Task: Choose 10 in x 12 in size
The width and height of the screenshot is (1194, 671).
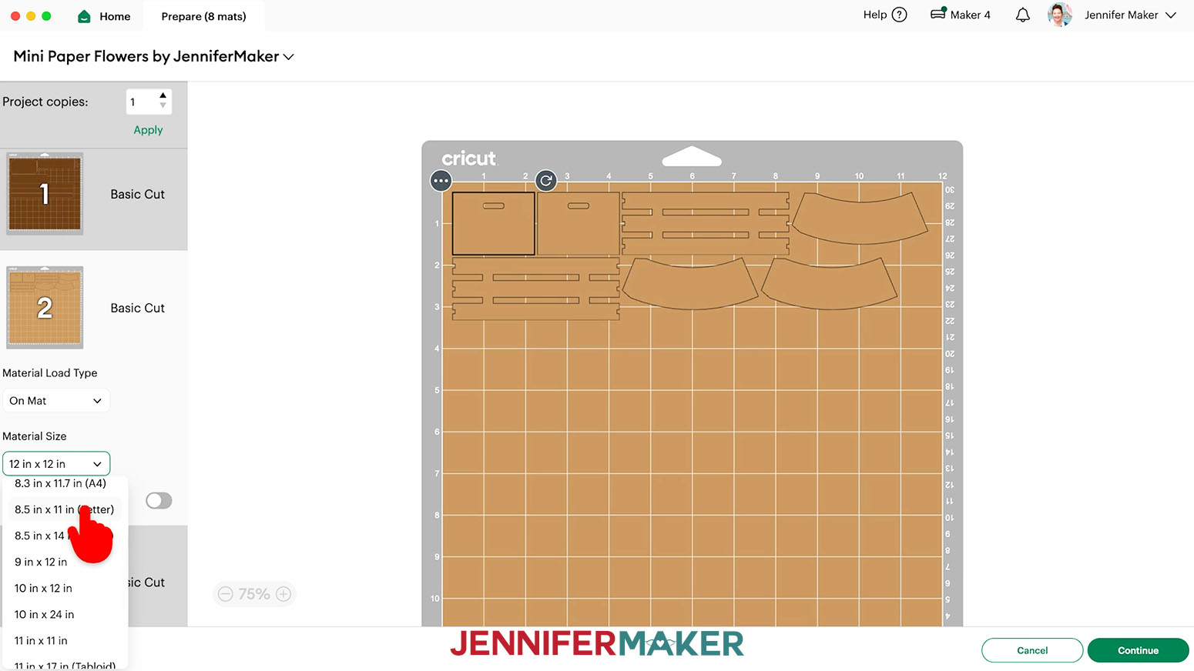Action: (x=43, y=588)
